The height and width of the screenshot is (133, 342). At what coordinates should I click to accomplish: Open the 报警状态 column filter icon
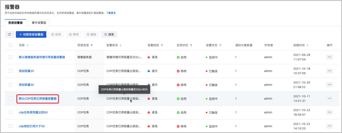point(221,45)
